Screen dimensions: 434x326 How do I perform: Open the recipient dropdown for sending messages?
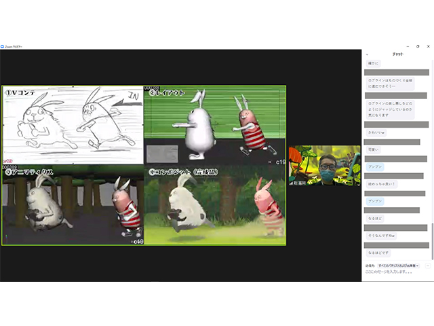click(x=399, y=266)
